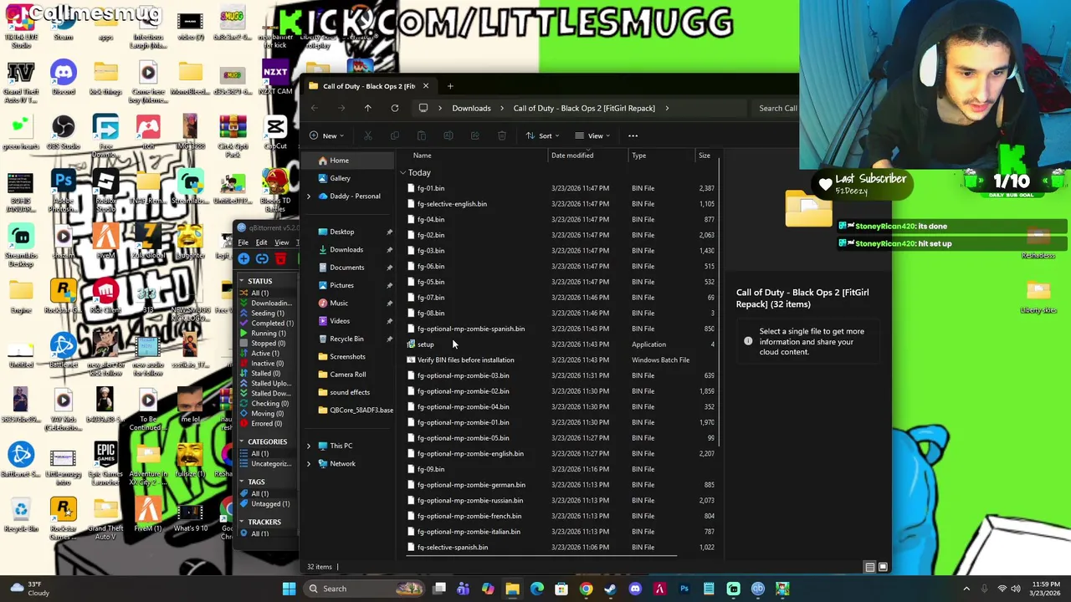Open Microsoft Store from the taskbar
Viewport: 1071px width, 602px height.
click(561, 589)
